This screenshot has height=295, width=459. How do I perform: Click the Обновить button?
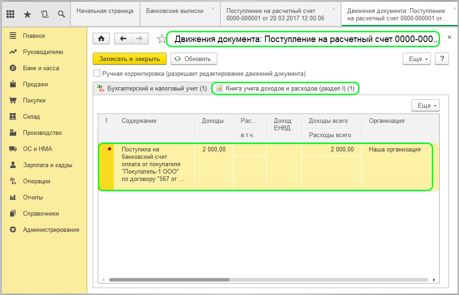point(194,59)
